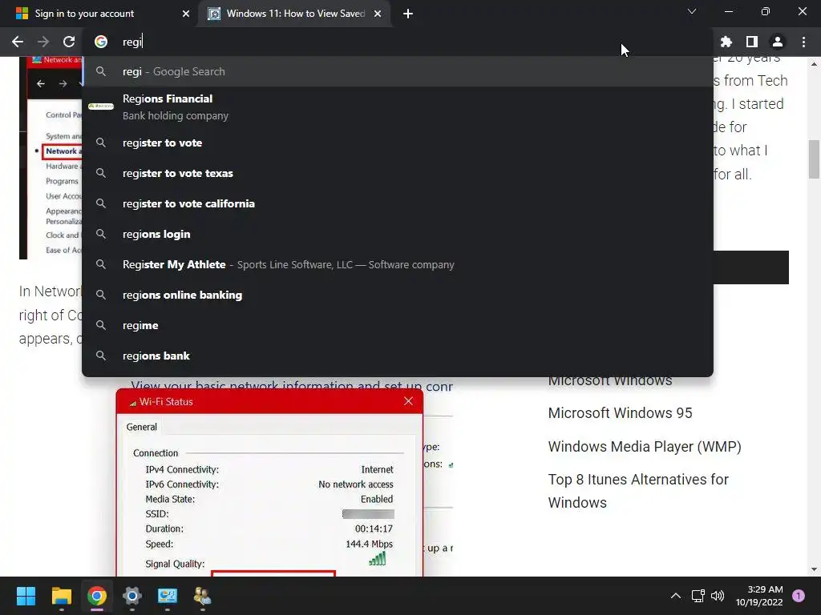Click the page vertical scrollbar thumb
The width and height of the screenshot is (821, 615).
point(814,159)
